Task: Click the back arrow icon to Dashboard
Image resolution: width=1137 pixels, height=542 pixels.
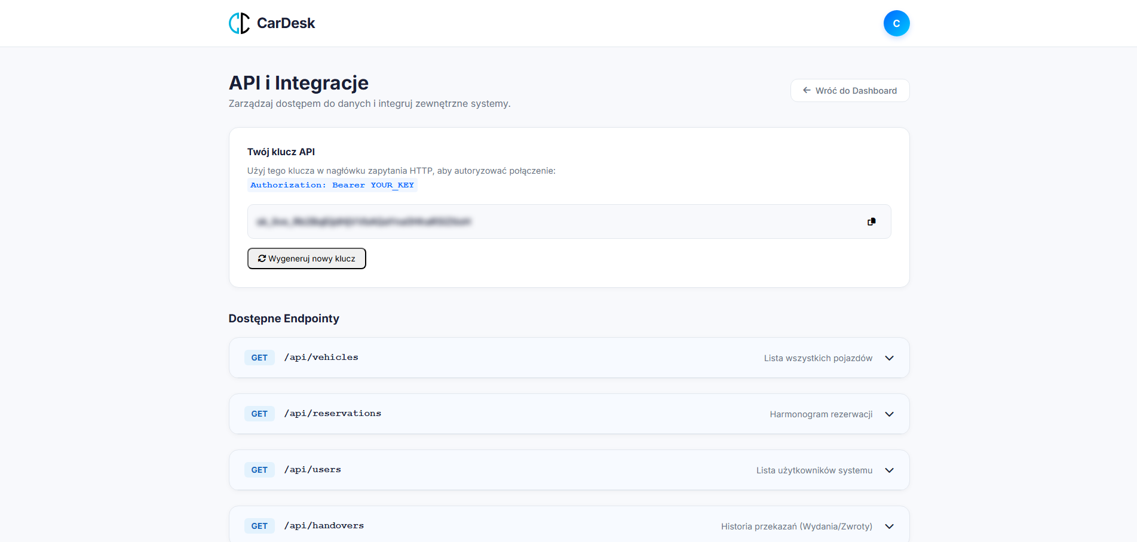Action: 807,90
